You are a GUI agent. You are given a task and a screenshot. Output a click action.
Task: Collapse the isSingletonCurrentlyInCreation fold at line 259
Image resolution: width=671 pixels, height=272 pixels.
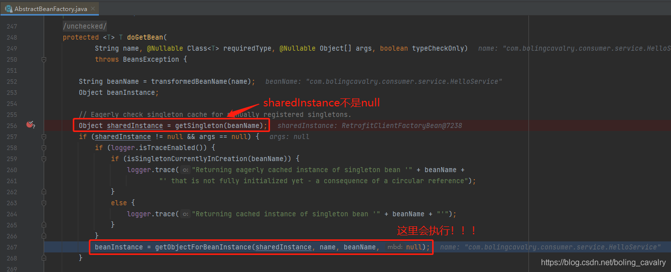click(x=44, y=159)
